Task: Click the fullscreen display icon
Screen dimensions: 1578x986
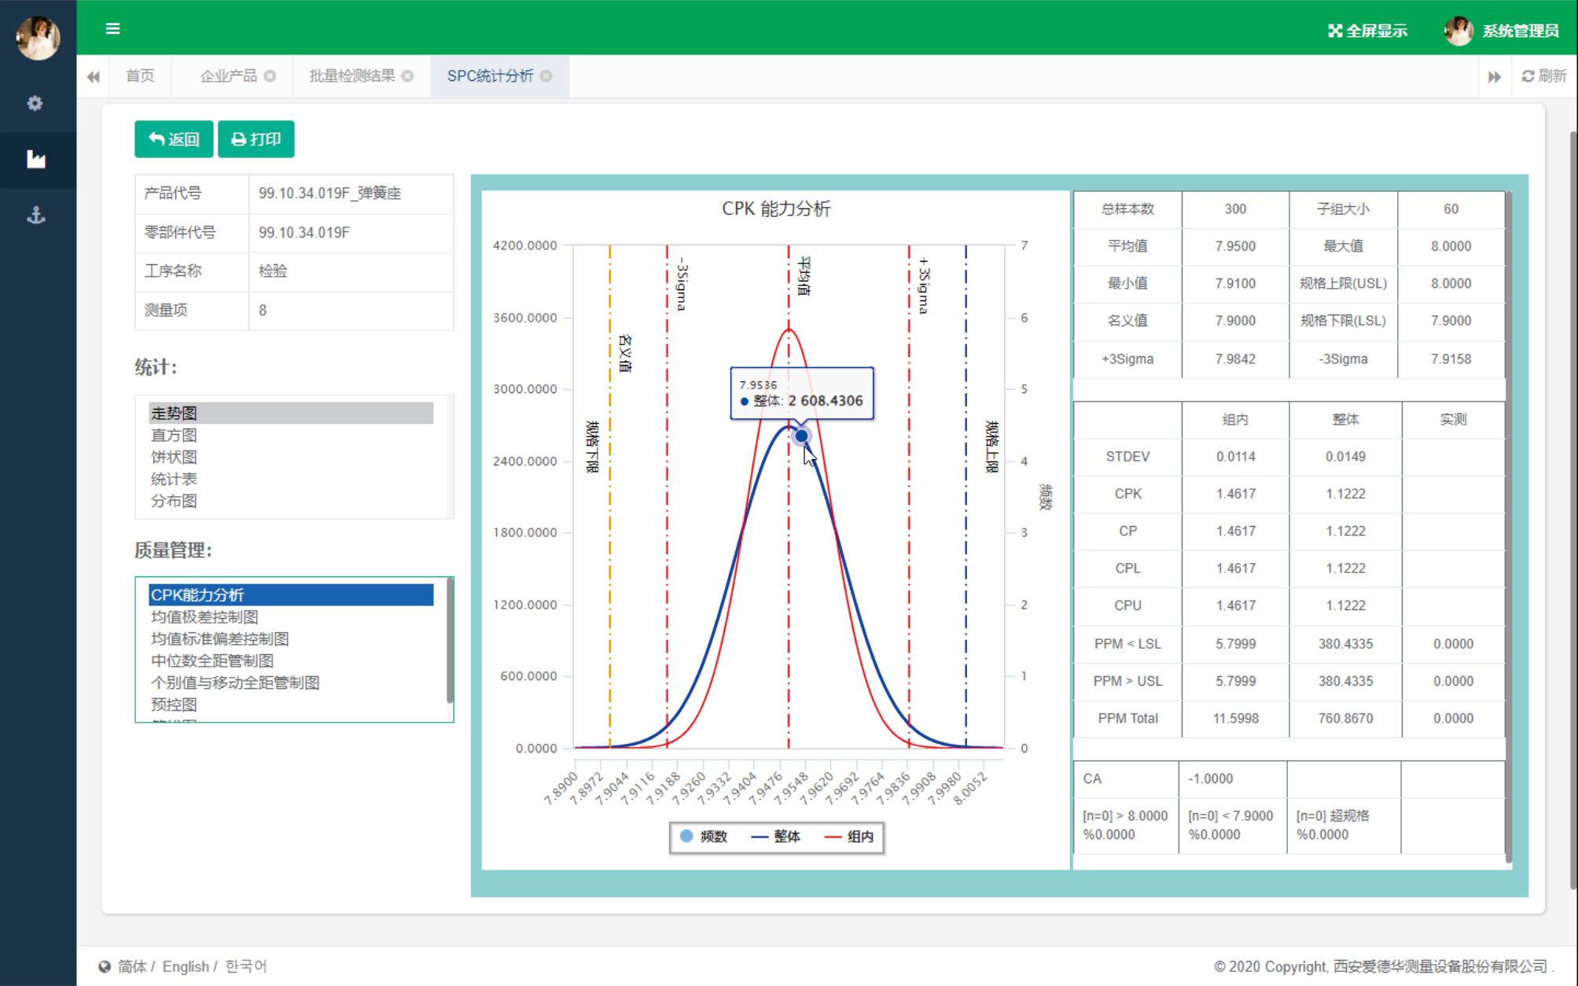Action: coord(1335,31)
